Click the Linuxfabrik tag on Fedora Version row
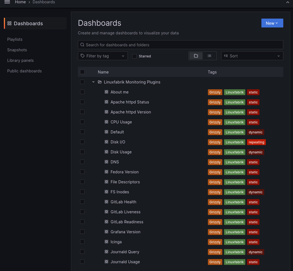293x271 pixels. pyautogui.click(x=235, y=172)
